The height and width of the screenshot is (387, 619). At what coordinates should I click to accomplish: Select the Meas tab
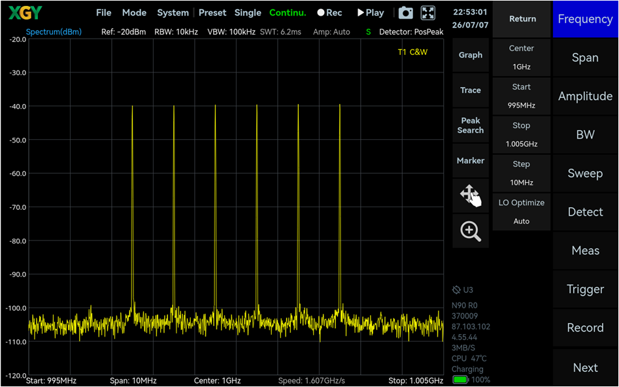coord(586,251)
